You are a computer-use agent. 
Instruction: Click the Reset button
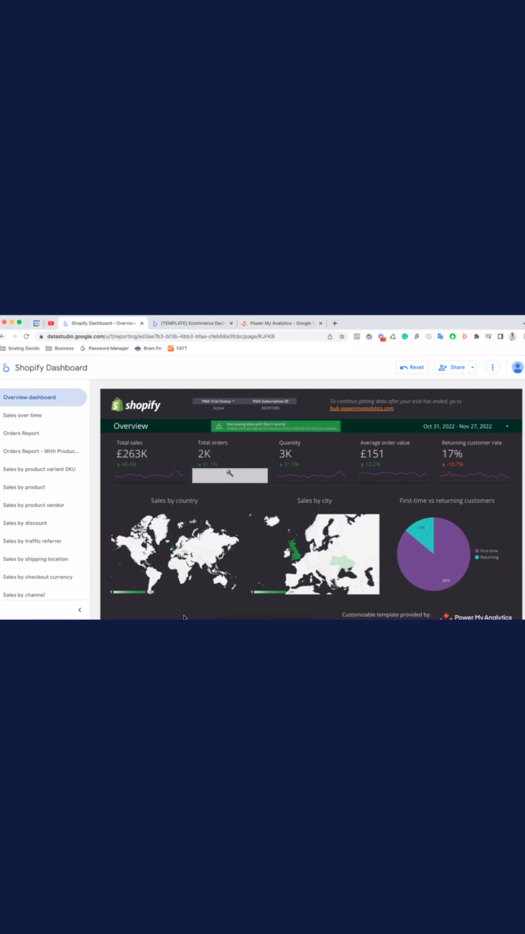412,367
